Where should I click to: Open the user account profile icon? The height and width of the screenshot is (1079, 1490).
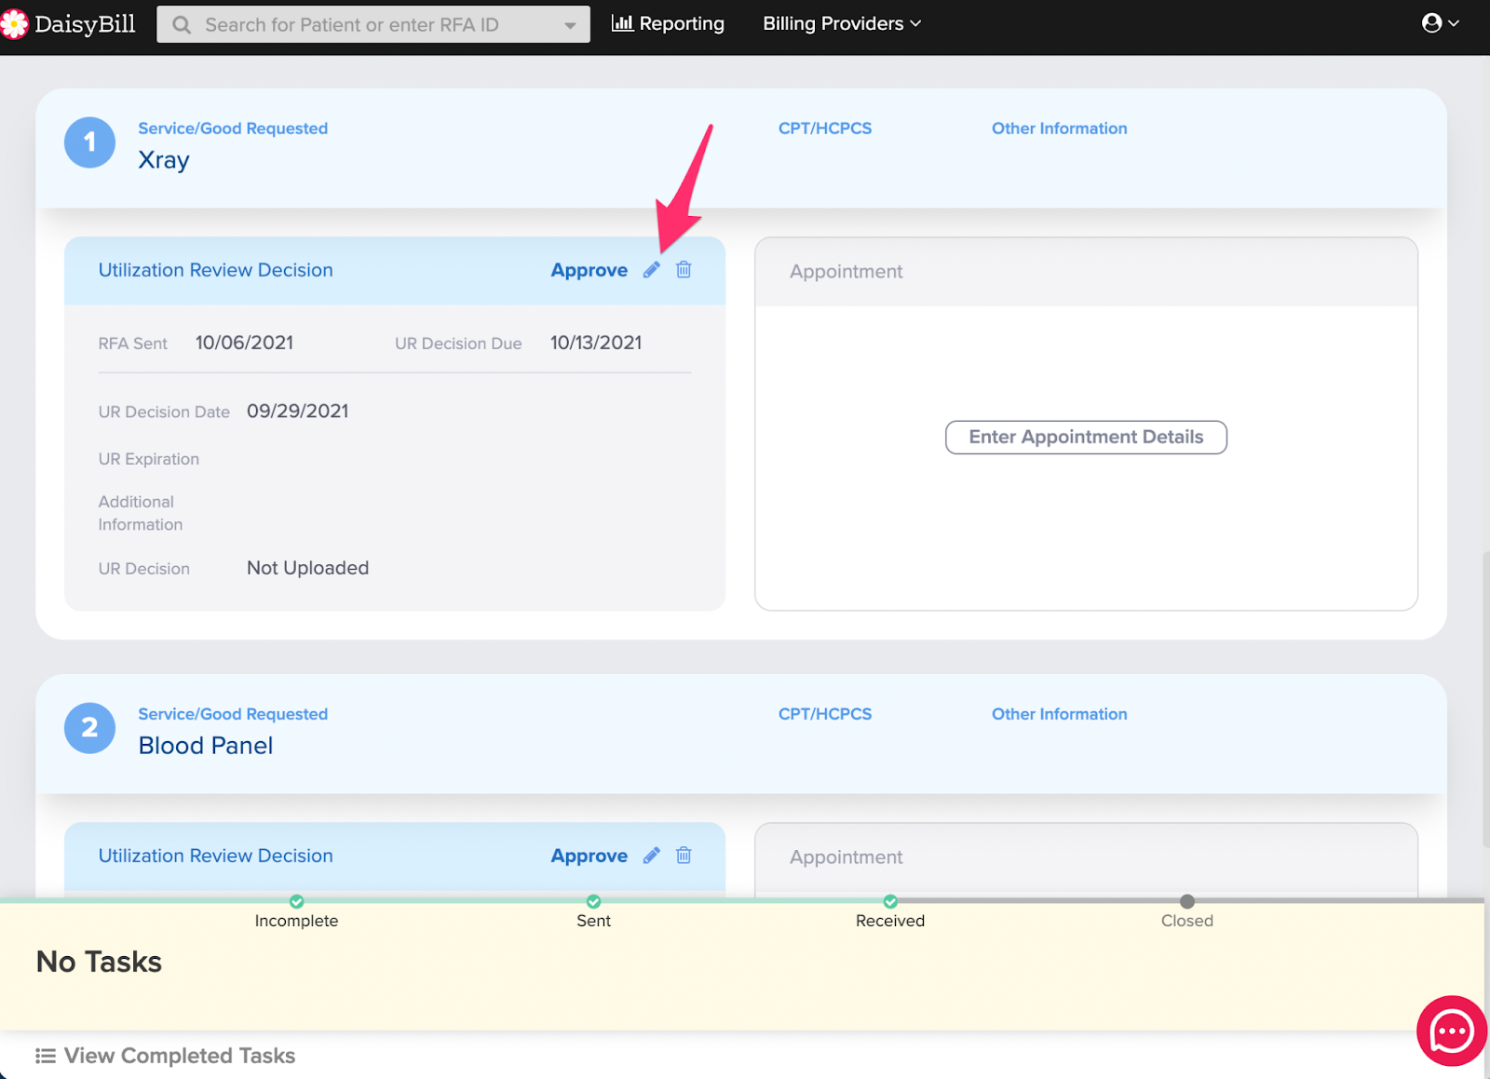(x=1432, y=23)
